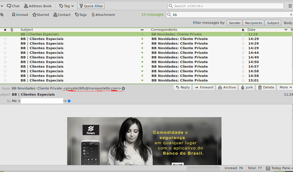Star the message received at 14:44
293x172 pixels.
click(x=5, y=53)
